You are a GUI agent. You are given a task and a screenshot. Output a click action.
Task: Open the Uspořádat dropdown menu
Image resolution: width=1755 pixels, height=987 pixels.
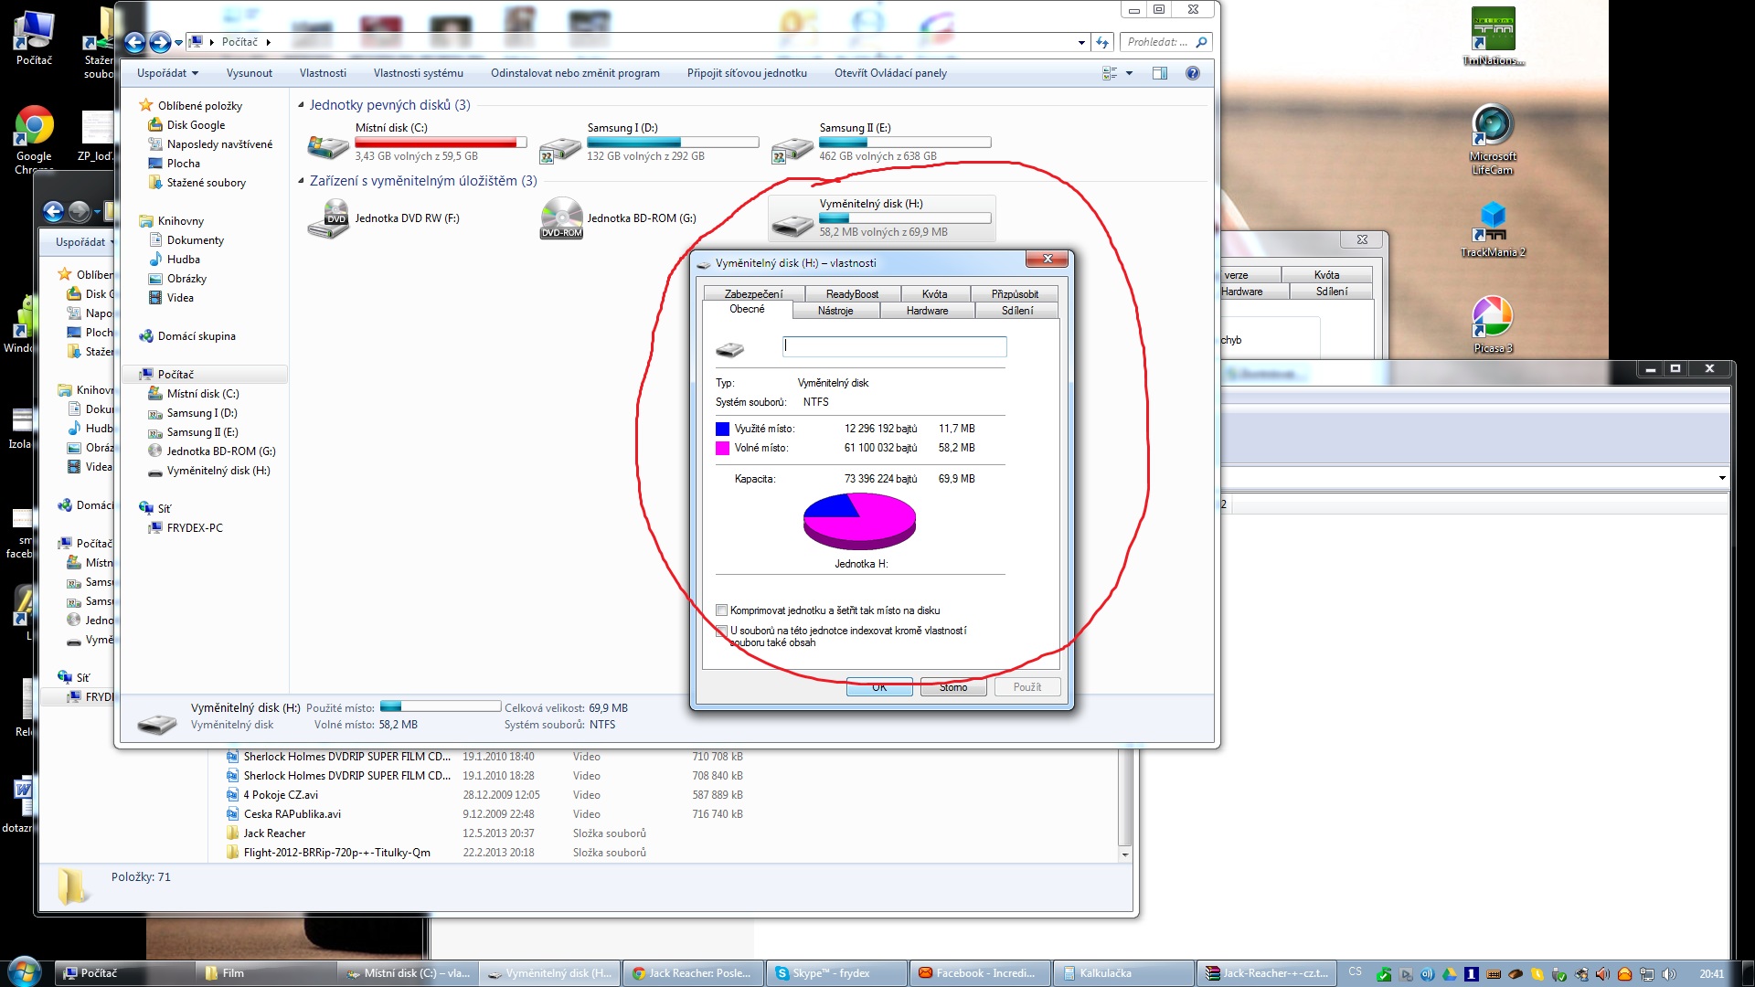167,73
